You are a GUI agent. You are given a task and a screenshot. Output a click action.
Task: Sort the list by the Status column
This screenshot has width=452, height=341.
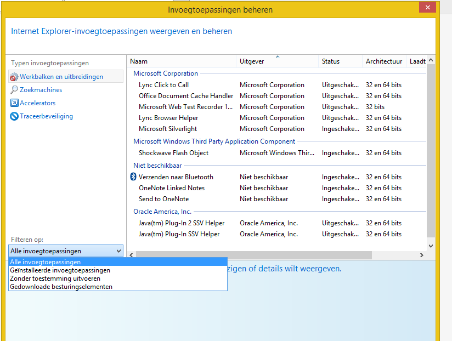(x=340, y=61)
